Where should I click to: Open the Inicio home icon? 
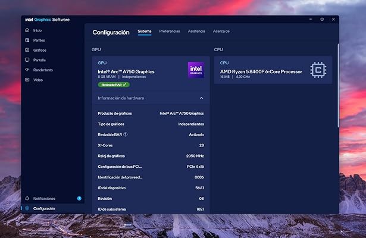pyautogui.click(x=27, y=30)
